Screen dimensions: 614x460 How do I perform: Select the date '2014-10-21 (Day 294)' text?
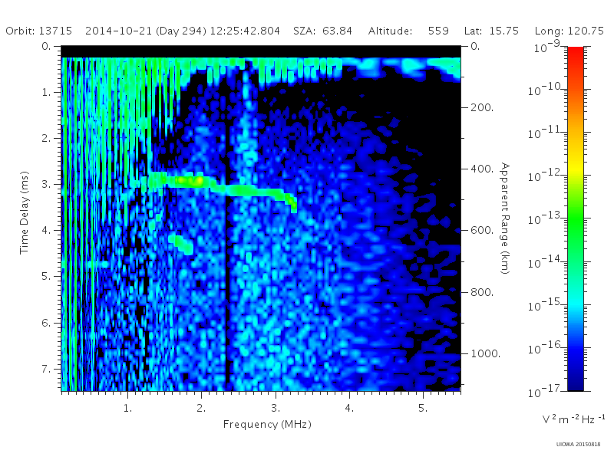point(146,31)
